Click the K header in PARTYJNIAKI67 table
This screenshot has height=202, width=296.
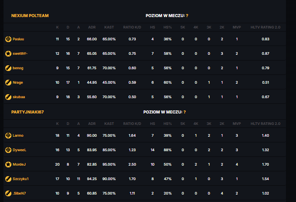point(57,124)
